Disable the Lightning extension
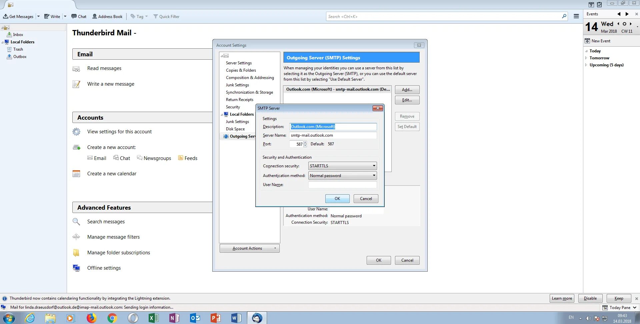Image resolution: width=640 pixels, height=324 pixels. 590,298
